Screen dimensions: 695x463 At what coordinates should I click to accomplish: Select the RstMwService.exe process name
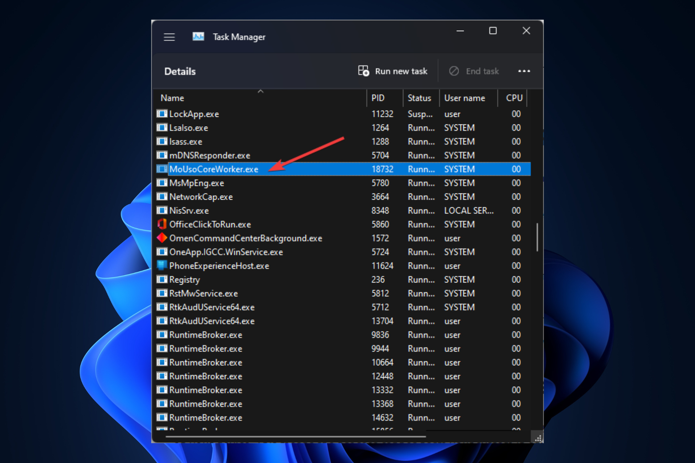coord(203,293)
